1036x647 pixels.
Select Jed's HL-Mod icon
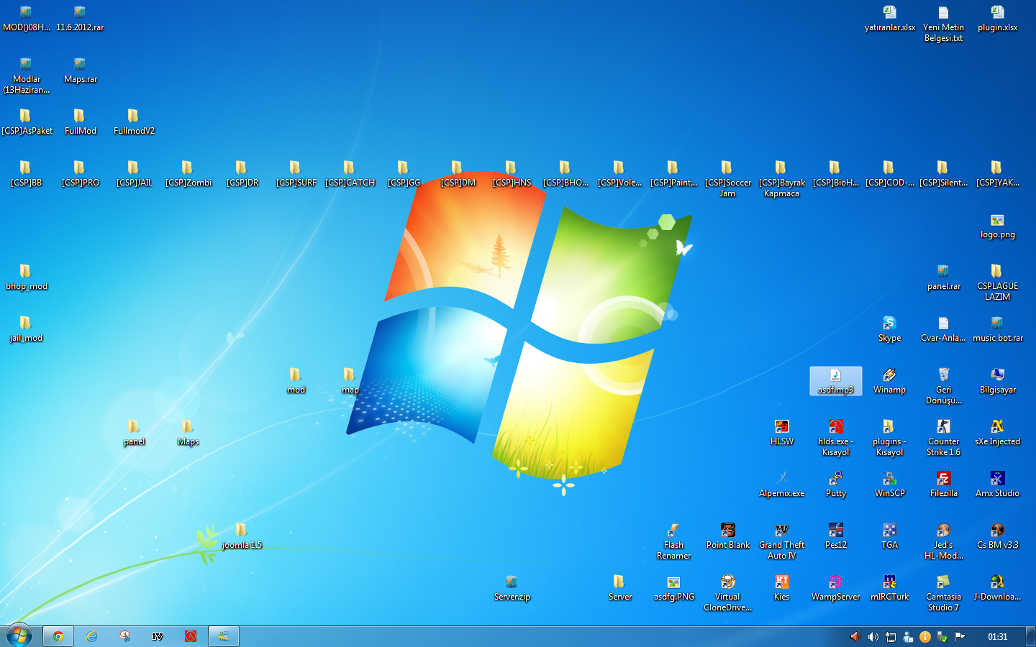(x=944, y=541)
